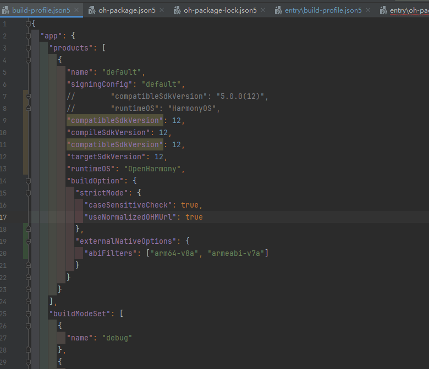Collapse the commented block fold on line 7
The image size is (429, 369).
[x=28, y=97]
